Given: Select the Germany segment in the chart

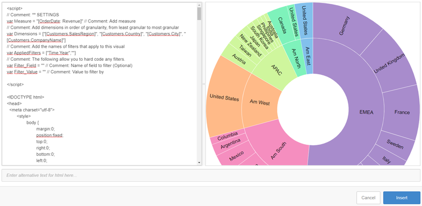Looking at the screenshot, I should (x=344, y=26).
